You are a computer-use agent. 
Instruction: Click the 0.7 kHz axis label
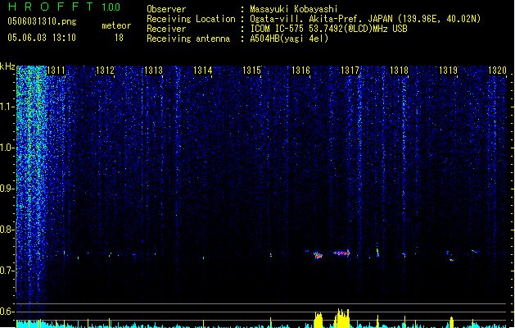pos(7,271)
